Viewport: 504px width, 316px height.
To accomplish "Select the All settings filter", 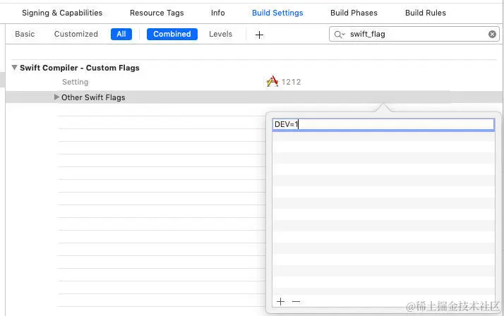I will tap(121, 34).
